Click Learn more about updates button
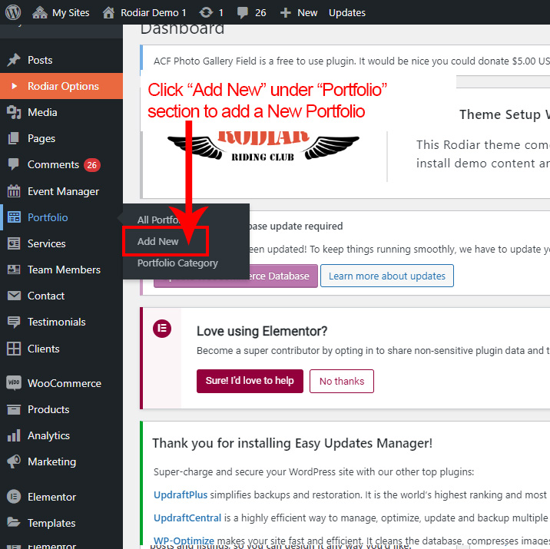550x549 pixels. click(x=387, y=276)
